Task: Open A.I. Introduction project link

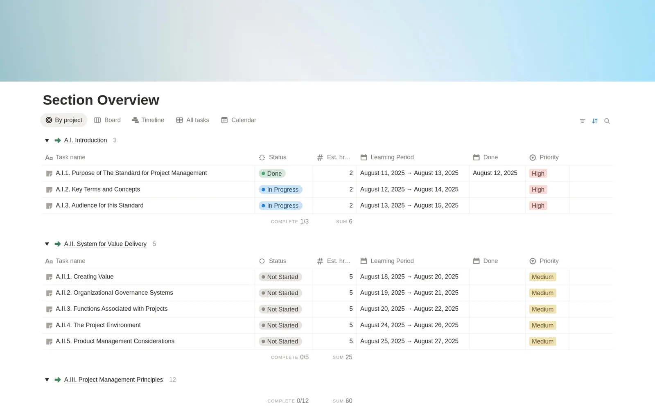Action: (x=86, y=140)
